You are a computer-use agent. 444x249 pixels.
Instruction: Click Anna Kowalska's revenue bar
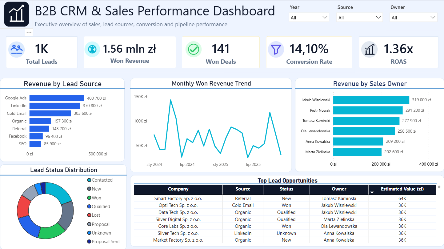[358, 141]
